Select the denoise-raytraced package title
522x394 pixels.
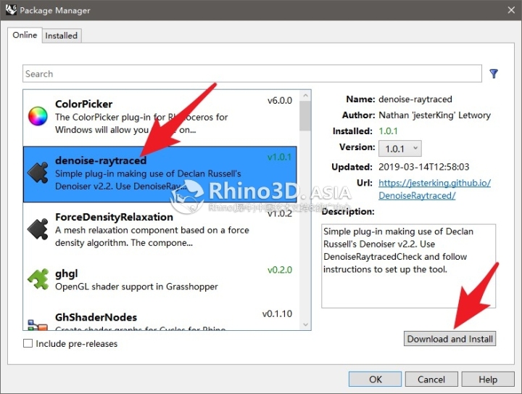101,160
